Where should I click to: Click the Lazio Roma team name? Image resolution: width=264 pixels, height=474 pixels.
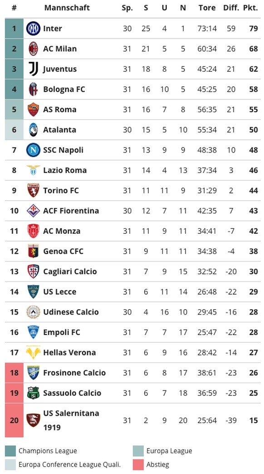[x=65, y=170]
